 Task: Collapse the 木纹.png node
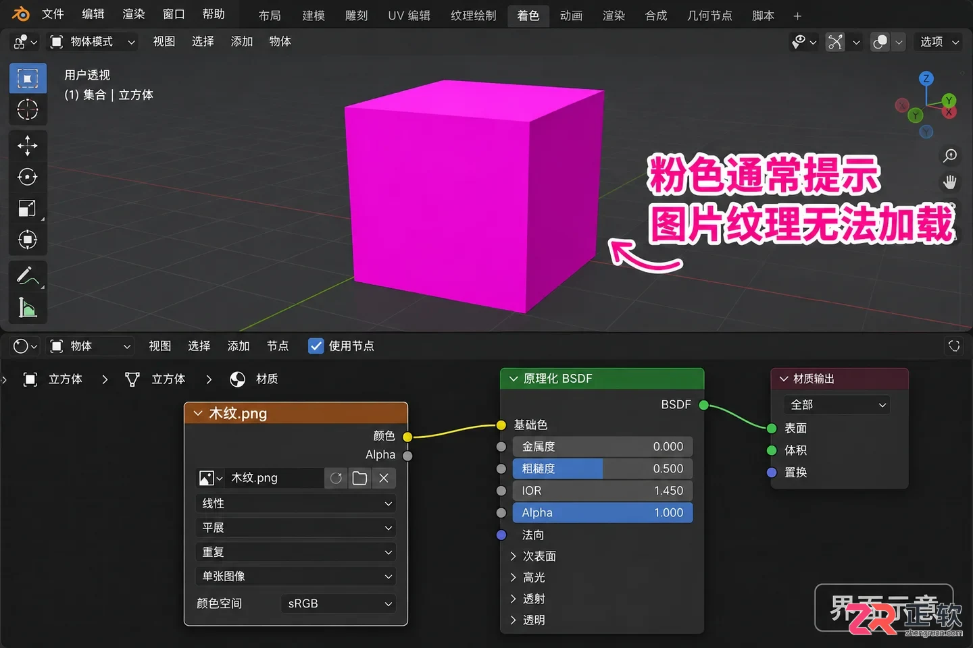pos(198,413)
